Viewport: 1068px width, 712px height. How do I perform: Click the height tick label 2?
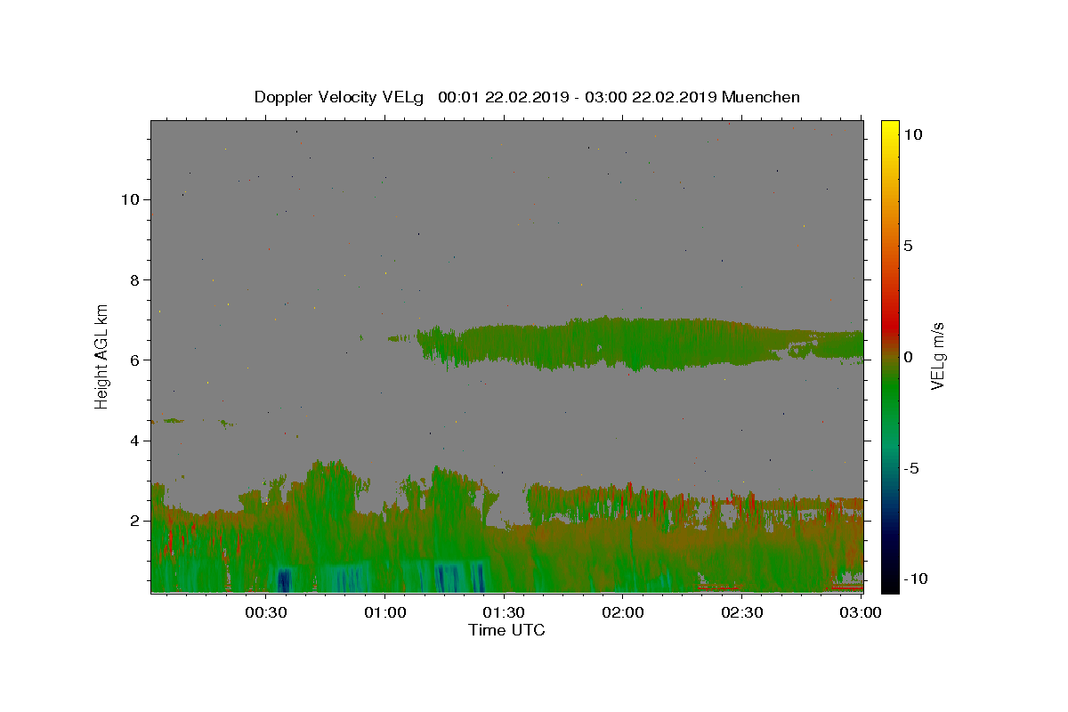click(x=133, y=521)
